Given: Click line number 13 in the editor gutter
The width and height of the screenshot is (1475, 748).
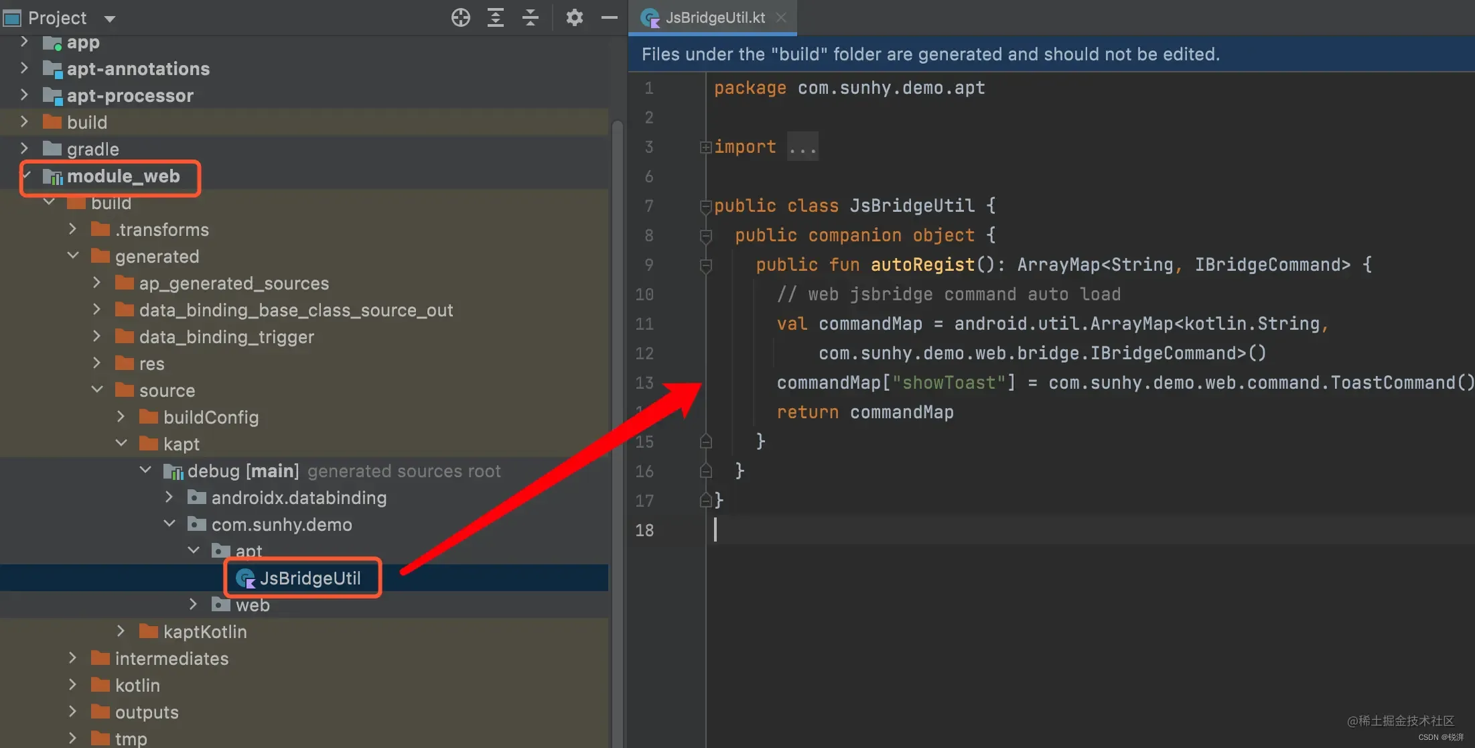Looking at the screenshot, I should click(644, 383).
